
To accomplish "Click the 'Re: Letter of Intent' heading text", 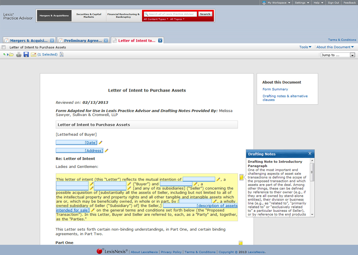I will pyautogui.click(x=75, y=159).
